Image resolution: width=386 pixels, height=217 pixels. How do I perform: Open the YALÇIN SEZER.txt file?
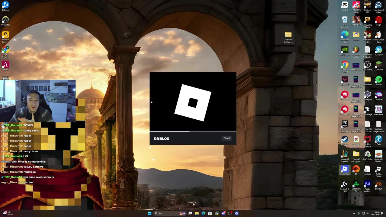(x=367, y=127)
